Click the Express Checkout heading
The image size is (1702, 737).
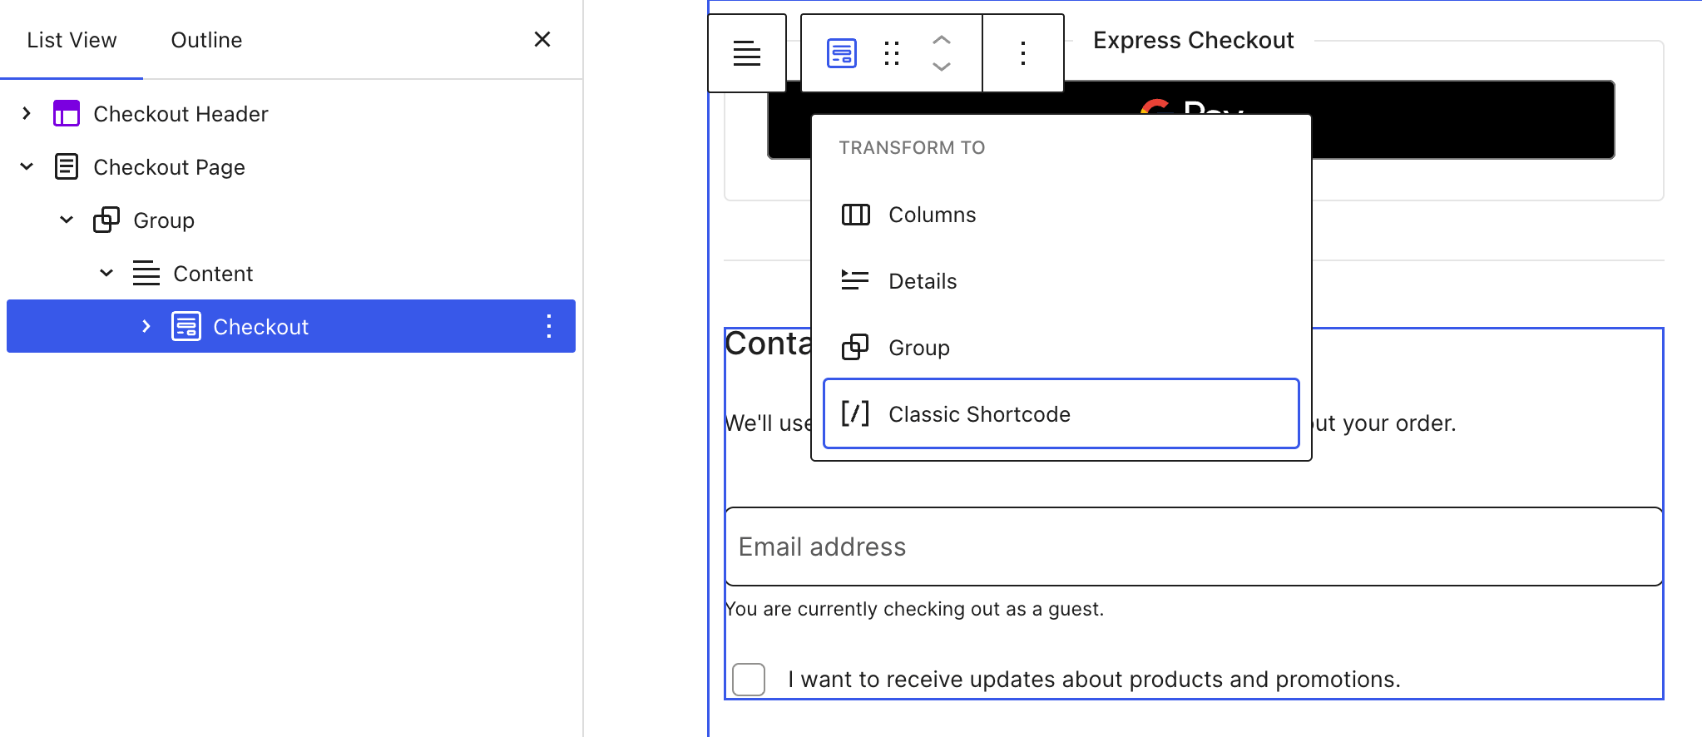1194,40
